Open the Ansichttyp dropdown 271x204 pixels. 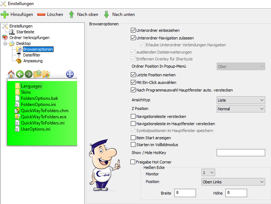tap(241, 100)
